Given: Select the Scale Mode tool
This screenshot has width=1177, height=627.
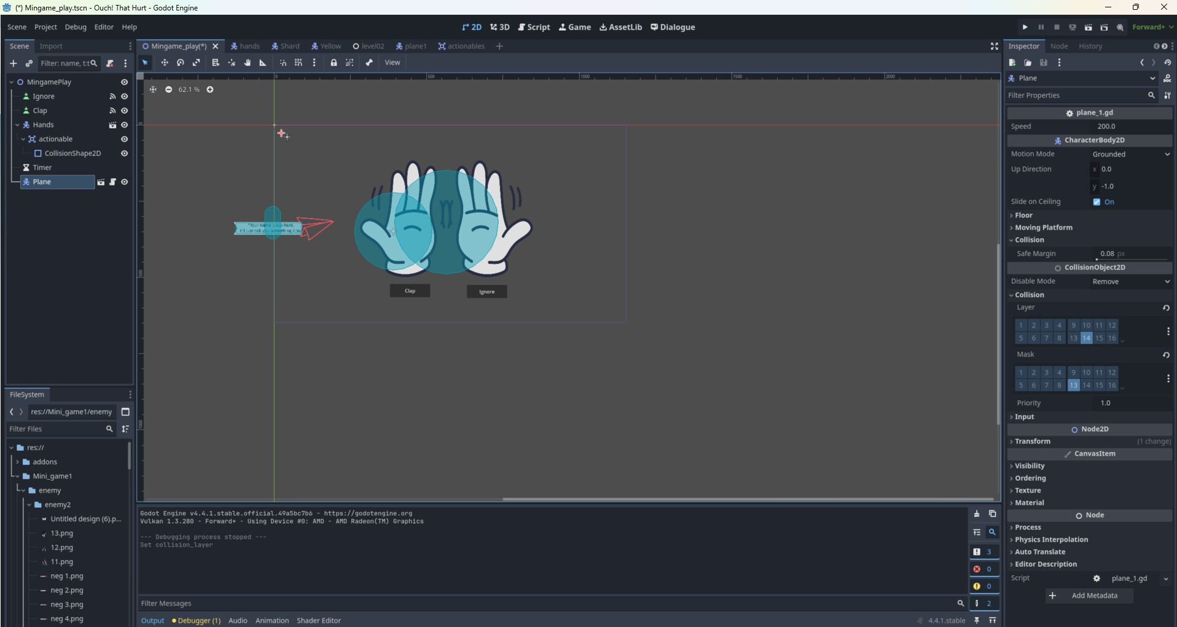Looking at the screenshot, I should click(197, 63).
